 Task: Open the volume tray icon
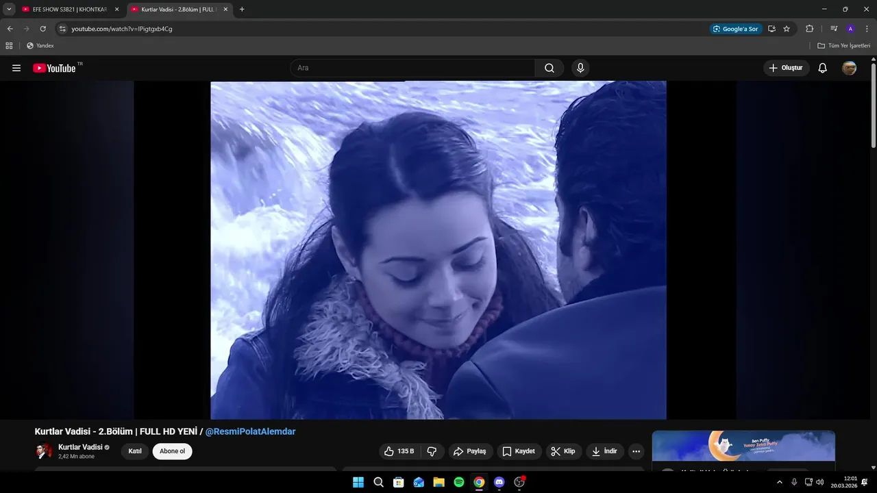(x=820, y=482)
